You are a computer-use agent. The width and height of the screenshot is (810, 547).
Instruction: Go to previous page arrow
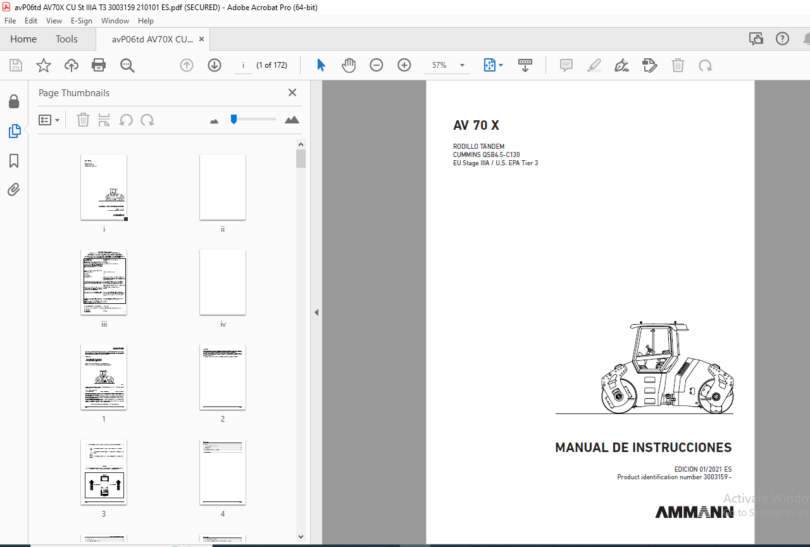187,65
